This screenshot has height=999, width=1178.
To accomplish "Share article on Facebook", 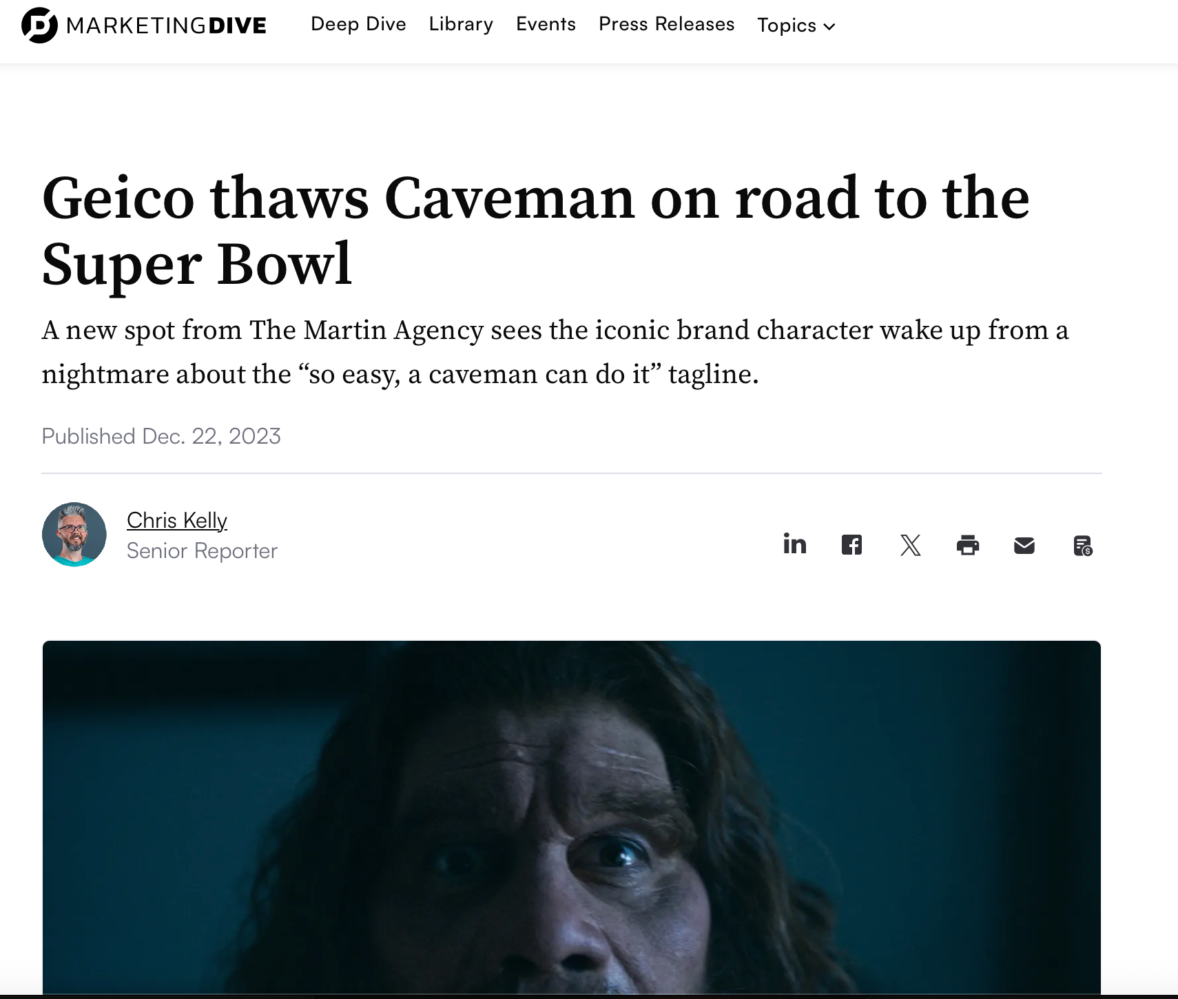I will 851,545.
